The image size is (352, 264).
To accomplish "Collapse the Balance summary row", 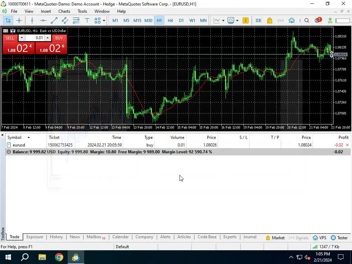I will (9, 152).
